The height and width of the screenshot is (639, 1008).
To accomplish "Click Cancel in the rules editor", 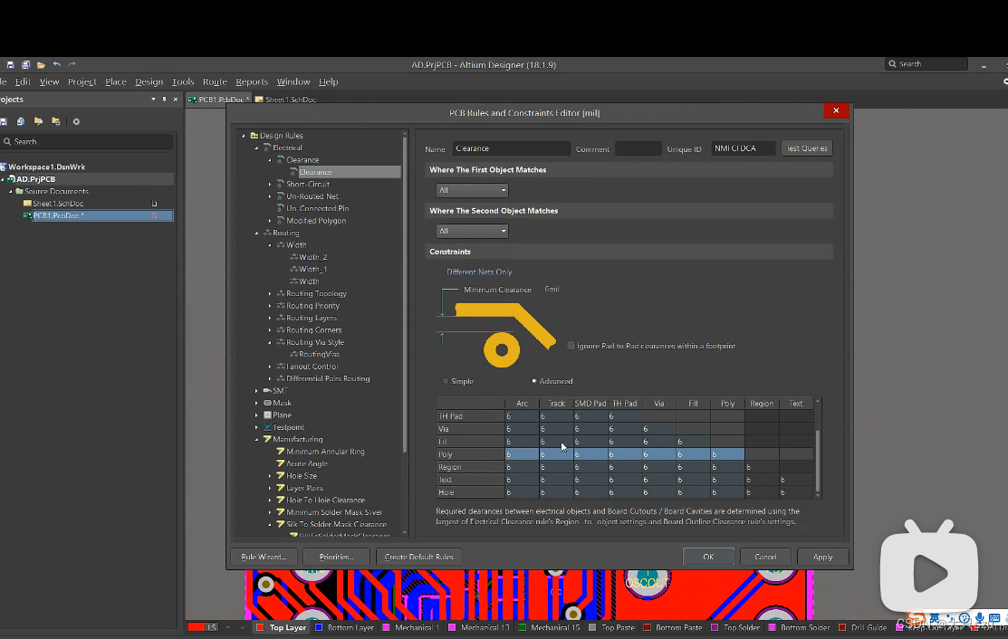I will coord(765,557).
